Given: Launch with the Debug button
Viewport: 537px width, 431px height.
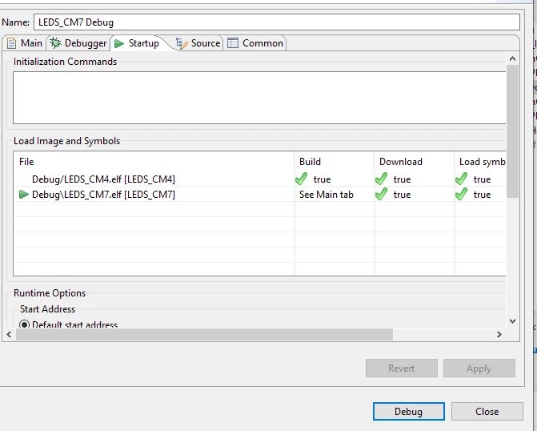Looking at the screenshot, I should [409, 412].
